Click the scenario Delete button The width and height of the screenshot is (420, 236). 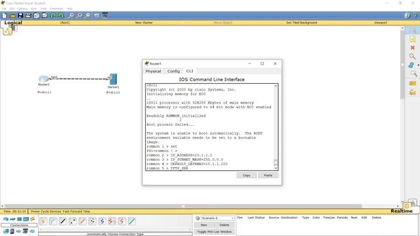(224, 225)
